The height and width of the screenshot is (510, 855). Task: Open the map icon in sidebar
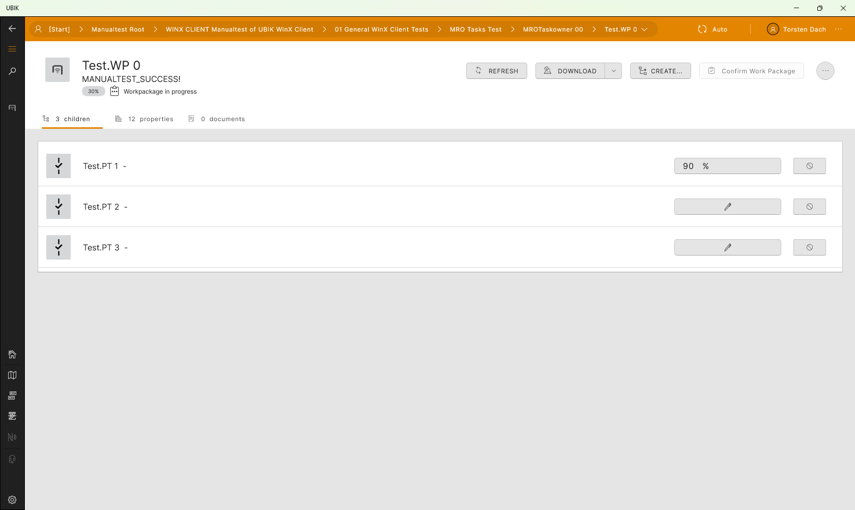(12, 375)
